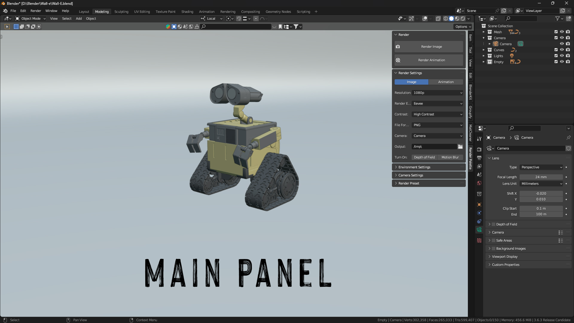
Task: Click the camera icon beside Render Image
Action: pyautogui.click(x=398, y=47)
